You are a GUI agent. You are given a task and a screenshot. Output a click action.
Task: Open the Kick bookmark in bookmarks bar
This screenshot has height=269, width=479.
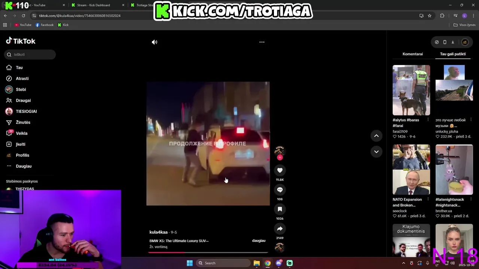[63, 25]
